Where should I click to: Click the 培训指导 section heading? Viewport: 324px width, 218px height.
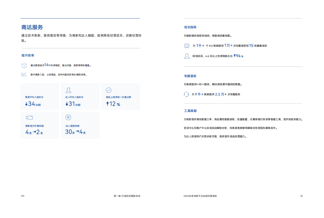pyautogui.click(x=190, y=27)
